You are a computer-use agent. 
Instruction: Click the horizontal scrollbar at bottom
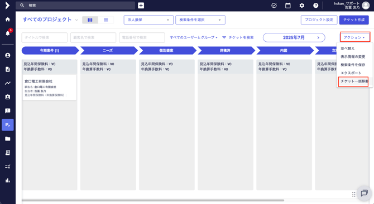152,201
